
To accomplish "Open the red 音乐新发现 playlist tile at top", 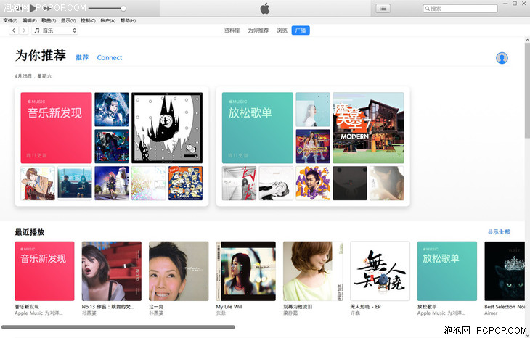I will point(56,128).
